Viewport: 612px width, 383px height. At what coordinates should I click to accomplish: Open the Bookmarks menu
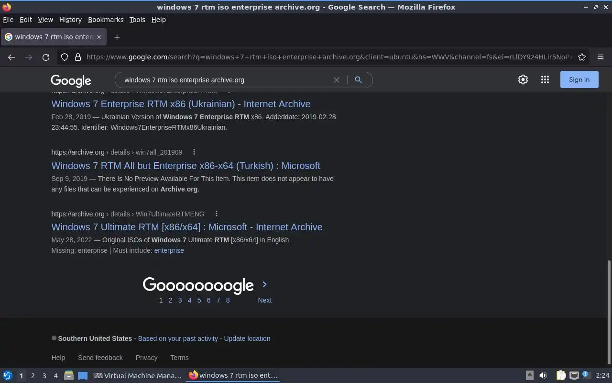pos(106,20)
